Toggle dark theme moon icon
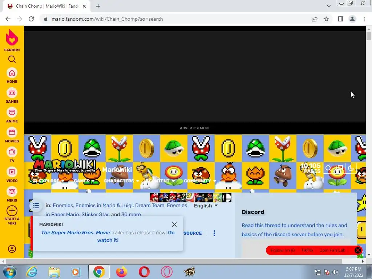372x279 pixels. [x=351, y=169]
